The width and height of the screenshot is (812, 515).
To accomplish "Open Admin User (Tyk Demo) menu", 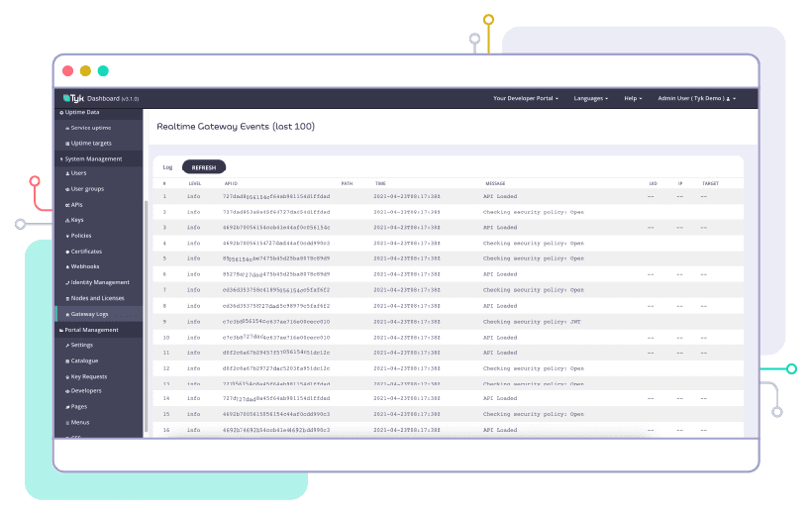I will click(696, 98).
